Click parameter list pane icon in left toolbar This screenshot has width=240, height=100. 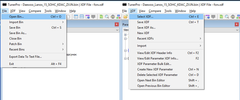point(76,16)
